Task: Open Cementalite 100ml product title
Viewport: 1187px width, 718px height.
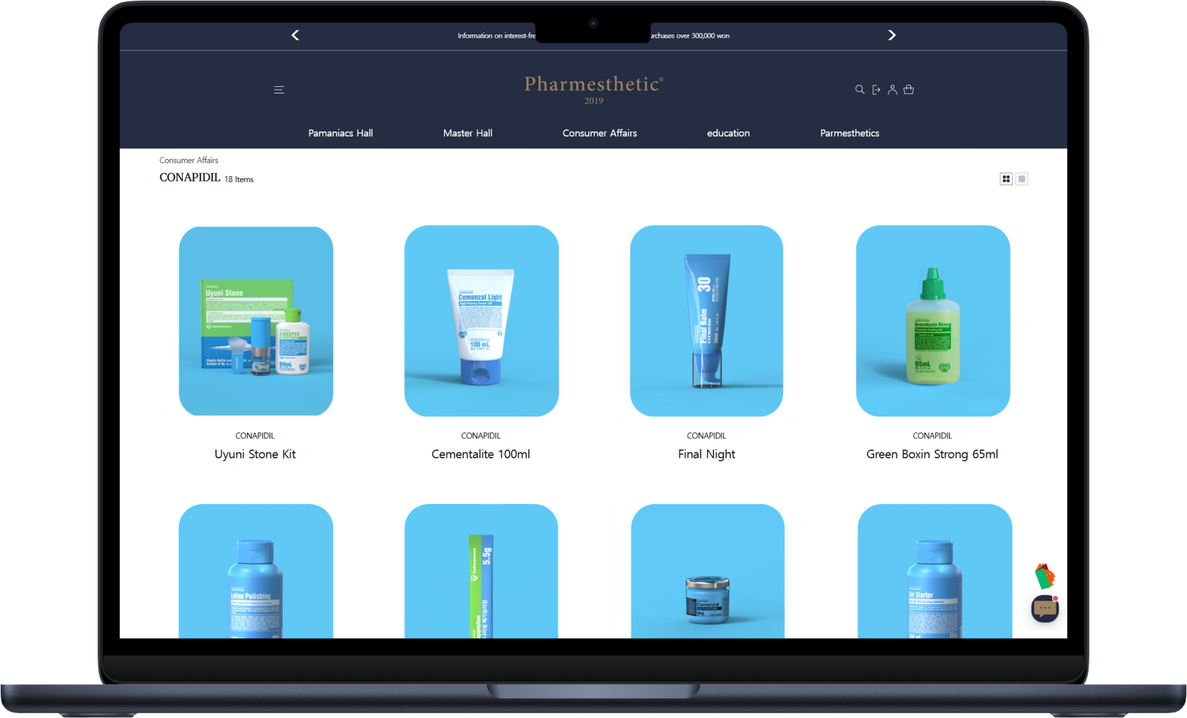Action: click(481, 454)
